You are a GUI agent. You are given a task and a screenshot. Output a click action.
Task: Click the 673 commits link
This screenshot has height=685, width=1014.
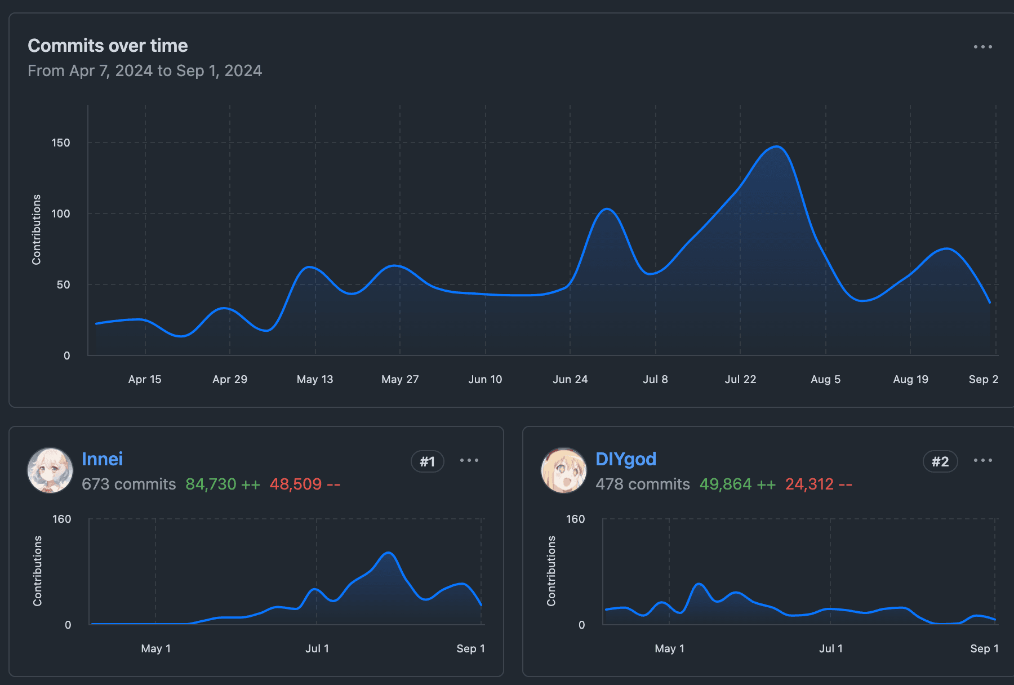pos(129,484)
